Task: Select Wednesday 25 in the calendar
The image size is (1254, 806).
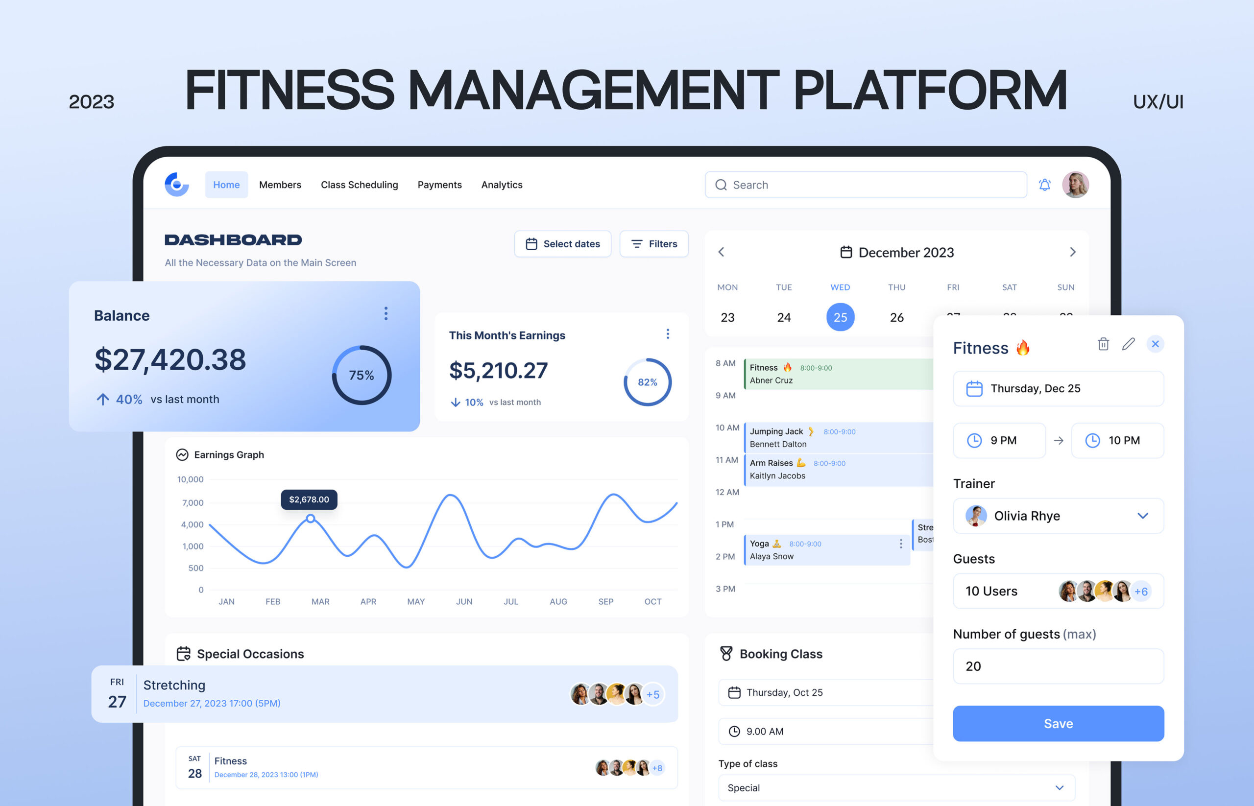Action: click(841, 317)
